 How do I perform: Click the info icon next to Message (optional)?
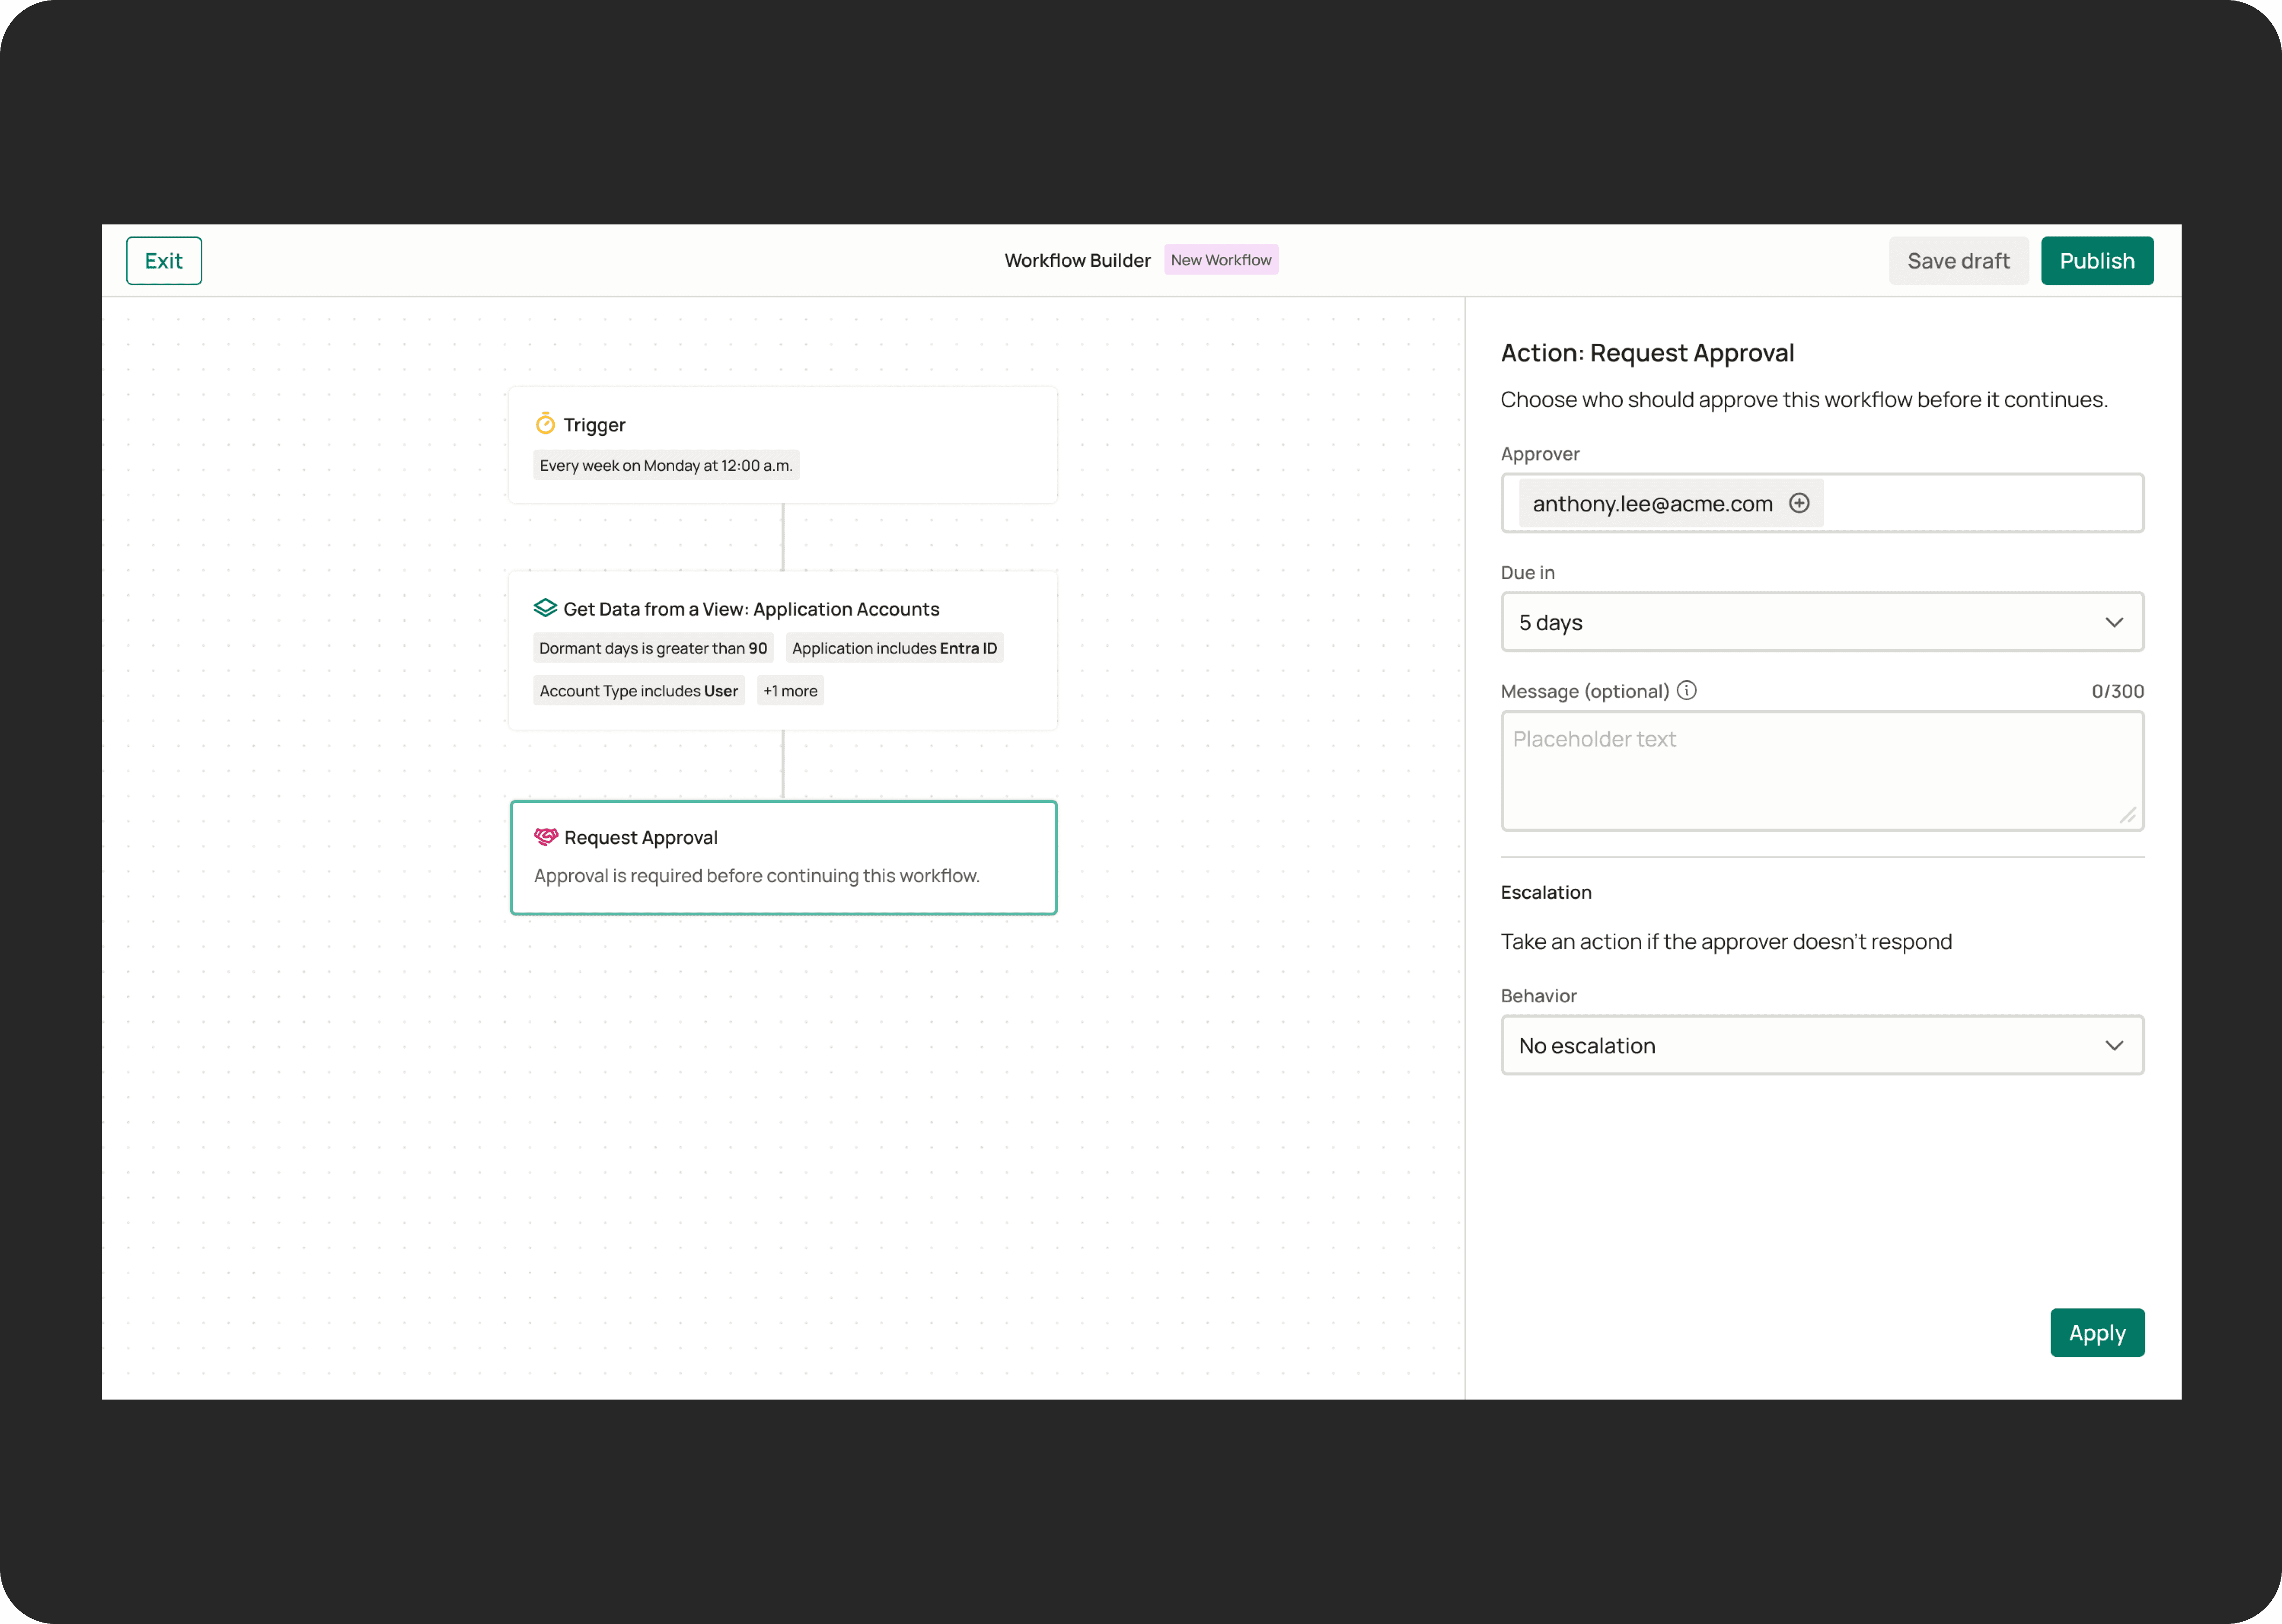pos(1687,690)
